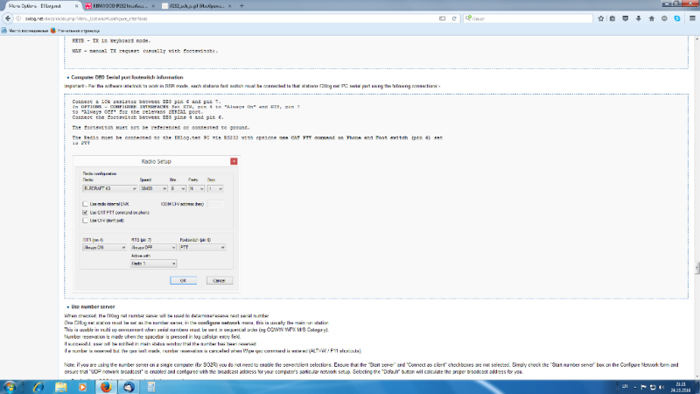The image size is (700, 394).
Task: Click the Use number server heading
Action: coord(93,307)
